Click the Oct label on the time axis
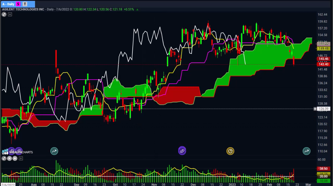Viewport: 333px width, 186px height. tap(115, 184)
